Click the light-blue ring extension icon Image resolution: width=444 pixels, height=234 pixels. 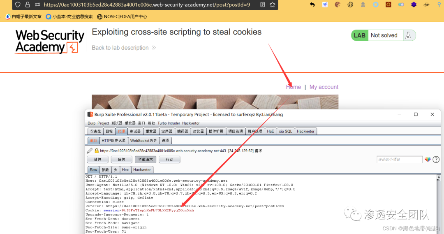(x=375, y=5)
